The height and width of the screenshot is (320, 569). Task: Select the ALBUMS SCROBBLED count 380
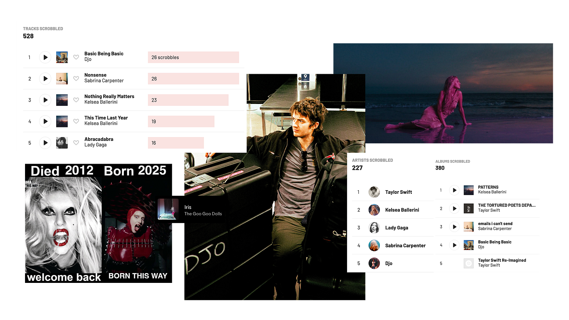point(440,168)
